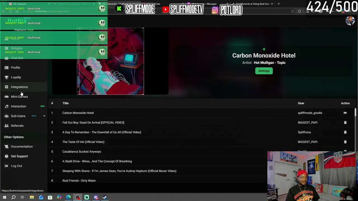Select Sleeping With Sirens song title
The height and width of the screenshot is (201, 358).
[119, 171]
